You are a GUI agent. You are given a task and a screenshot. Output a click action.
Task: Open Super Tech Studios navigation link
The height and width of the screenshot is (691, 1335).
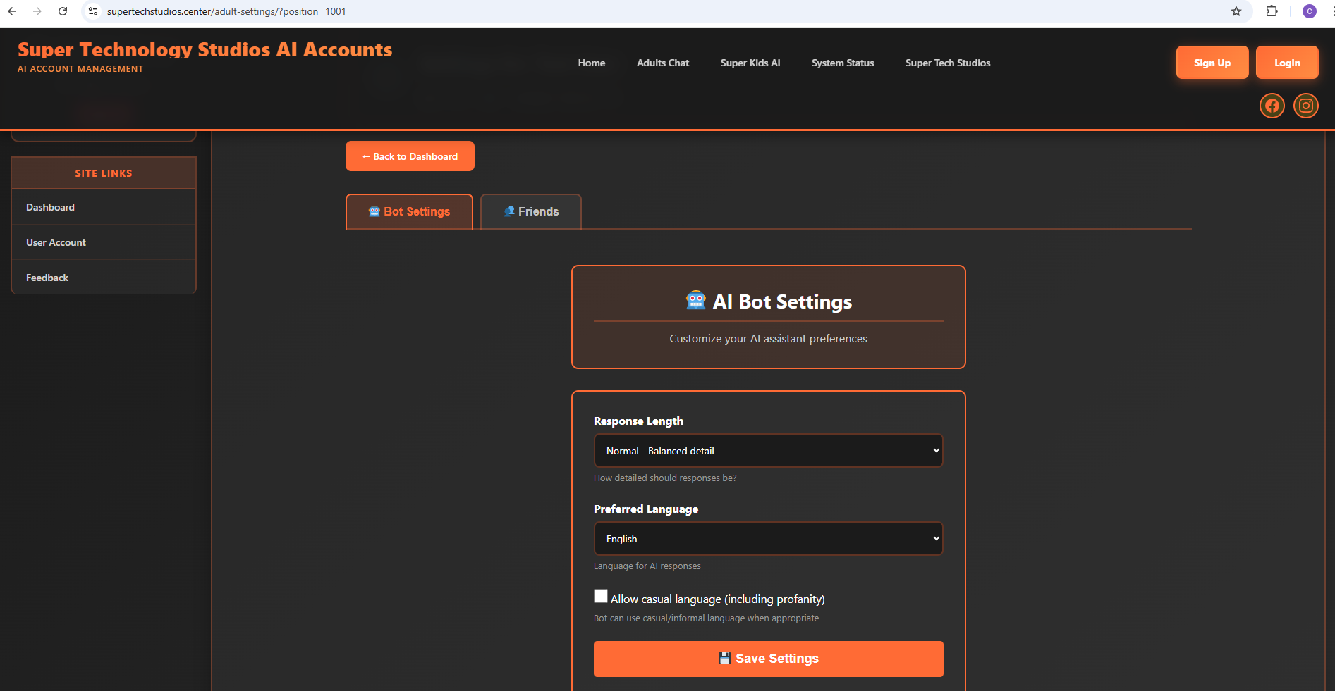coord(948,63)
